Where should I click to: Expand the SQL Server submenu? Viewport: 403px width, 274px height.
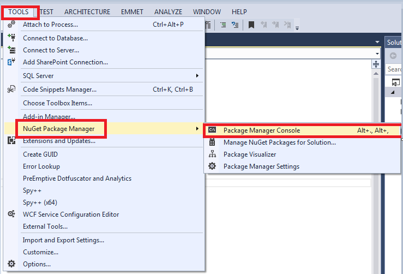(104, 76)
